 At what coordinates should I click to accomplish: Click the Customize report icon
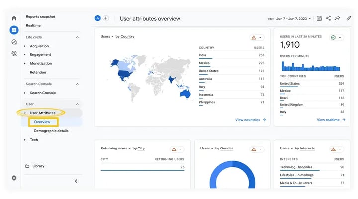(319, 18)
